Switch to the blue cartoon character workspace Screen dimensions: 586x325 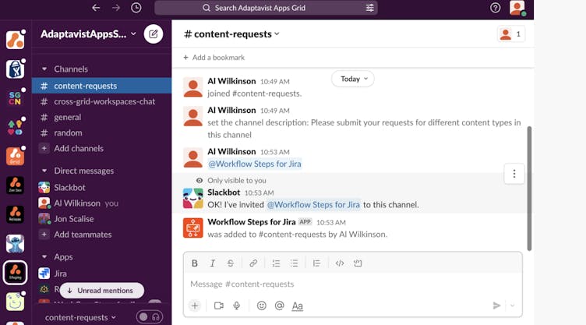(x=16, y=243)
